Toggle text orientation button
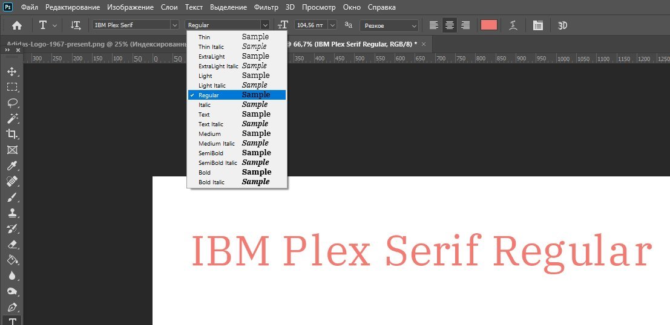 pos(76,25)
